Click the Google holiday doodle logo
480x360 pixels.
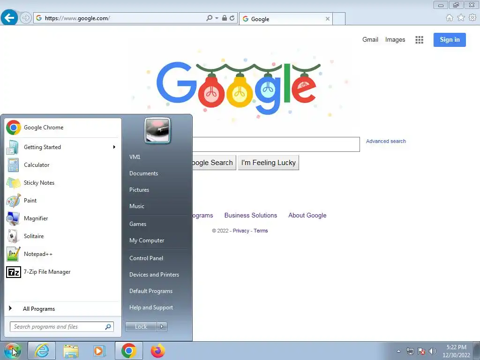239,87
